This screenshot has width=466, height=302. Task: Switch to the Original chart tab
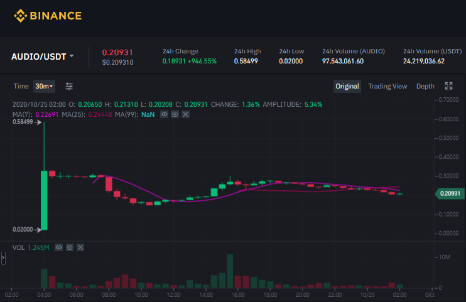347,86
